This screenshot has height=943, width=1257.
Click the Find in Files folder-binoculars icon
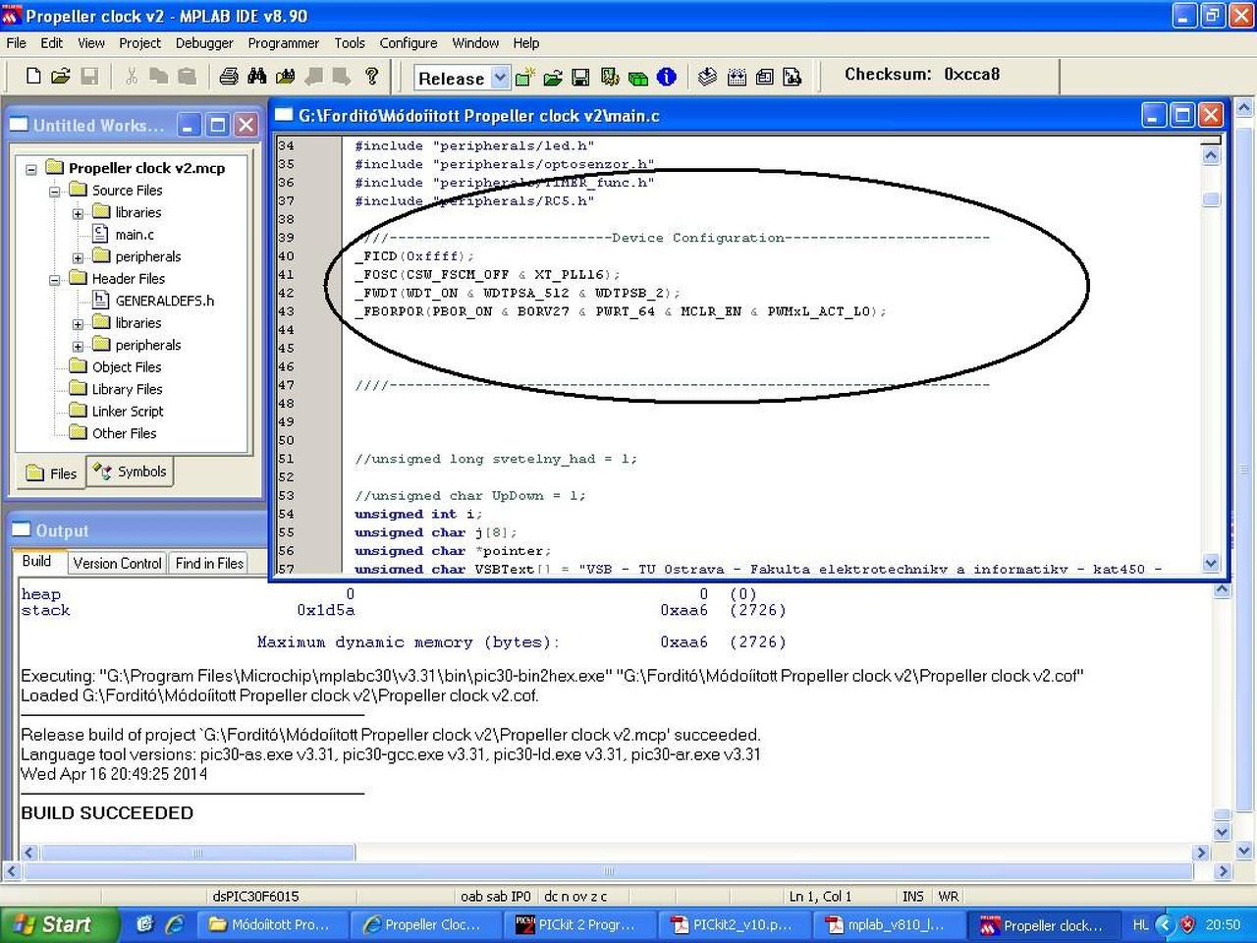click(x=286, y=76)
